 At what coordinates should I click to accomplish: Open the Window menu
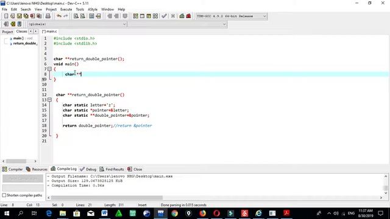107,10
